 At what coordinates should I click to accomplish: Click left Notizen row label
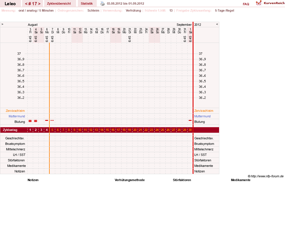pos(20,171)
